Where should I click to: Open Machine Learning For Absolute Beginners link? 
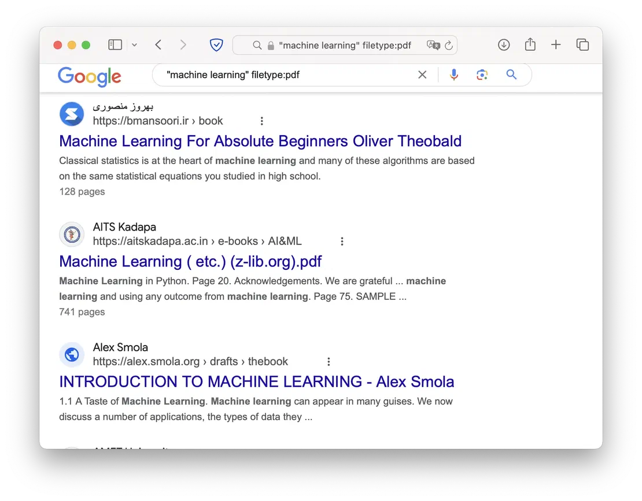[x=260, y=141]
